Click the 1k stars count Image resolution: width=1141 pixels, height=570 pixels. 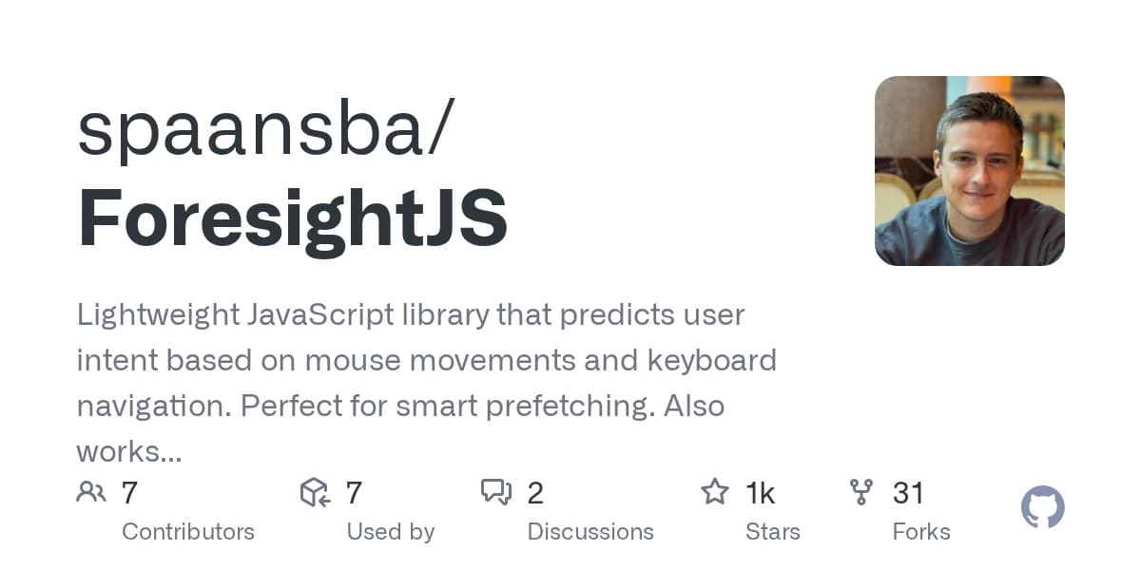[761, 493]
